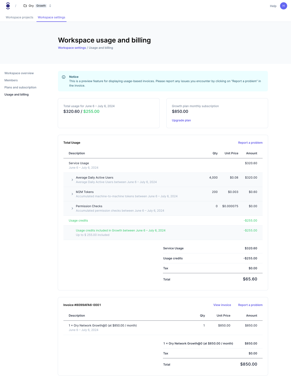This screenshot has width=291, height=380.
Task: Expand the M2M Tokens row
Action: (x=72, y=194)
